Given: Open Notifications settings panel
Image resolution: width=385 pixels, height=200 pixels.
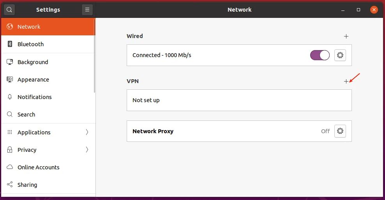Looking at the screenshot, I should pos(34,97).
